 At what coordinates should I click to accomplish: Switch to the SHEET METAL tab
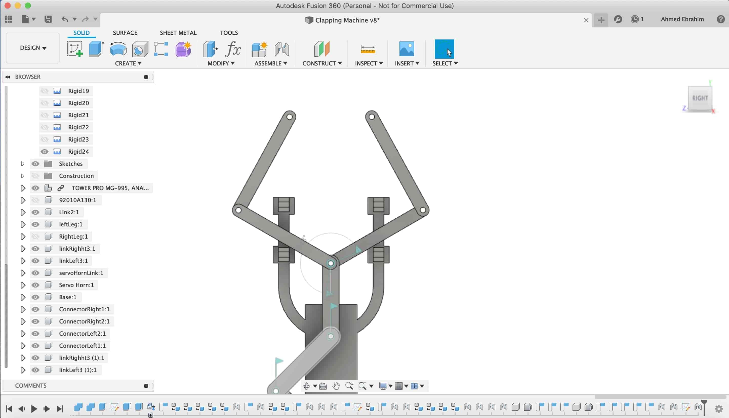(x=178, y=33)
